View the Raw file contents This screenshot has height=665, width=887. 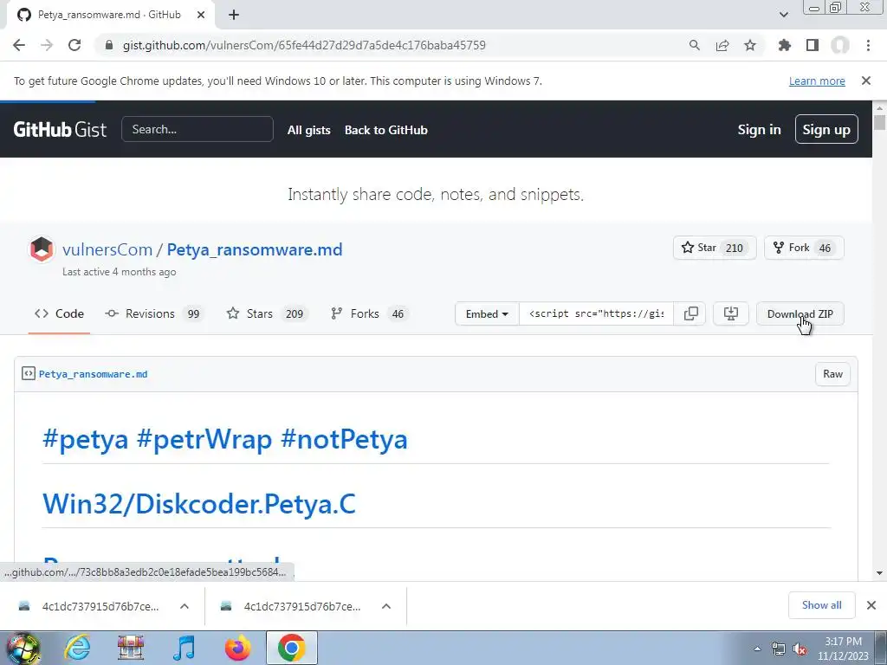tap(832, 374)
